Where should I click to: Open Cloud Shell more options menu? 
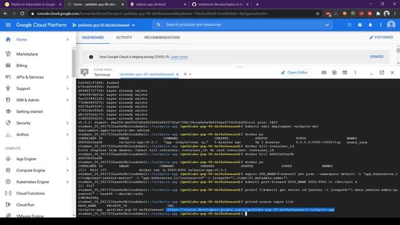355,72
